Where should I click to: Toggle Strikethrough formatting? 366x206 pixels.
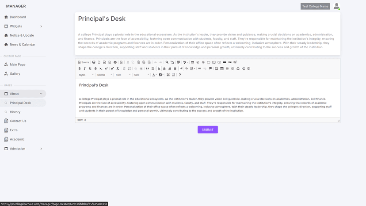click(95, 69)
